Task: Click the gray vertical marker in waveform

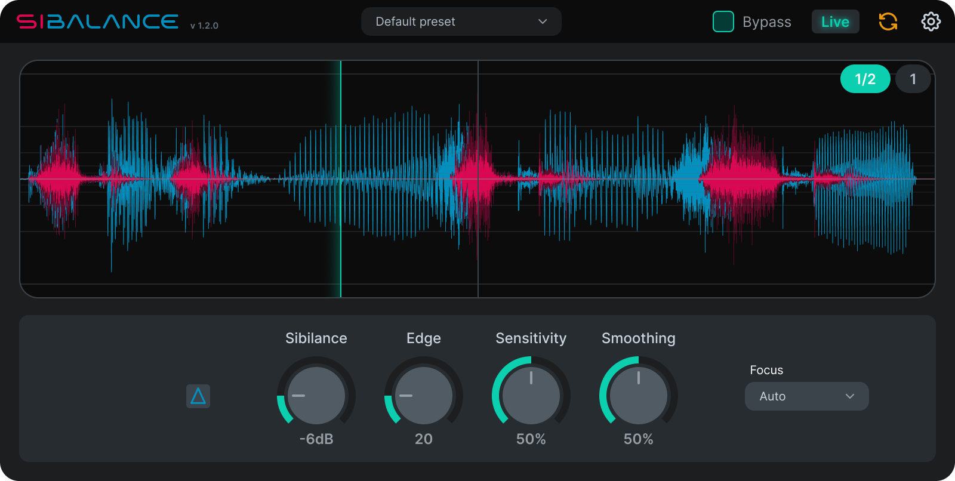Action: click(478, 179)
